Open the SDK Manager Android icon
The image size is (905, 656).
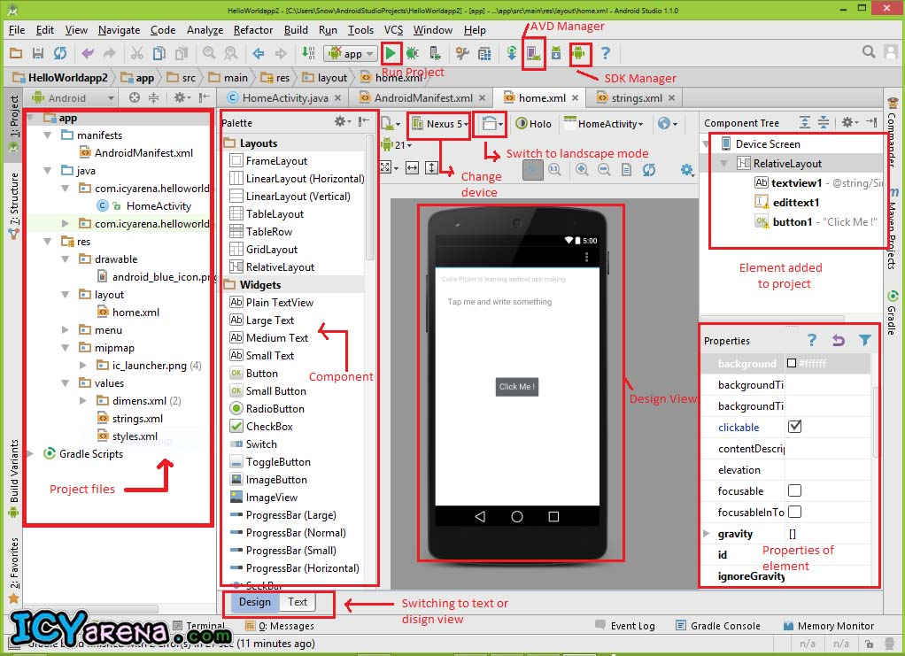(x=580, y=53)
